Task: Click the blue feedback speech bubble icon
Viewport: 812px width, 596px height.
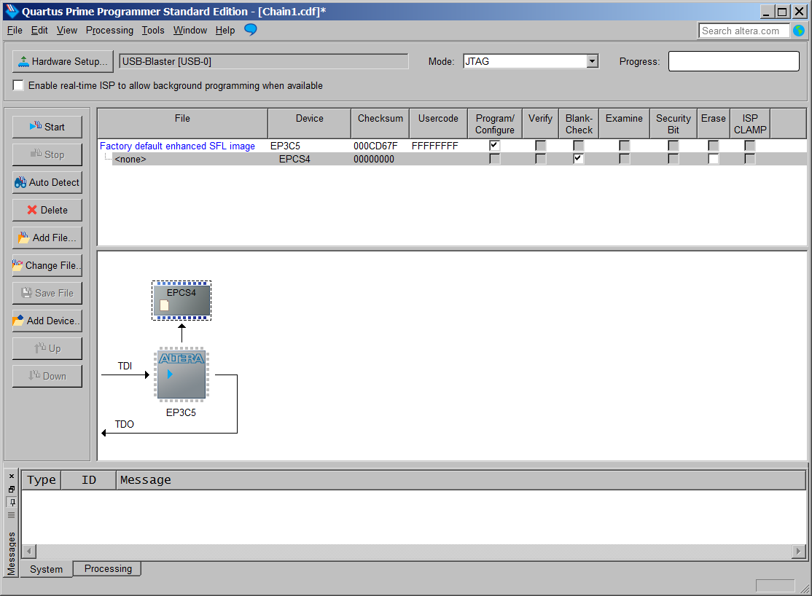Action: pyautogui.click(x=251, y=30)
